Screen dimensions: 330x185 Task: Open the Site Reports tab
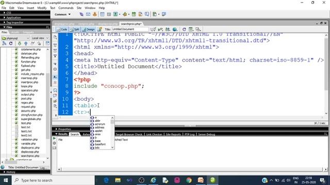point(173,135)
